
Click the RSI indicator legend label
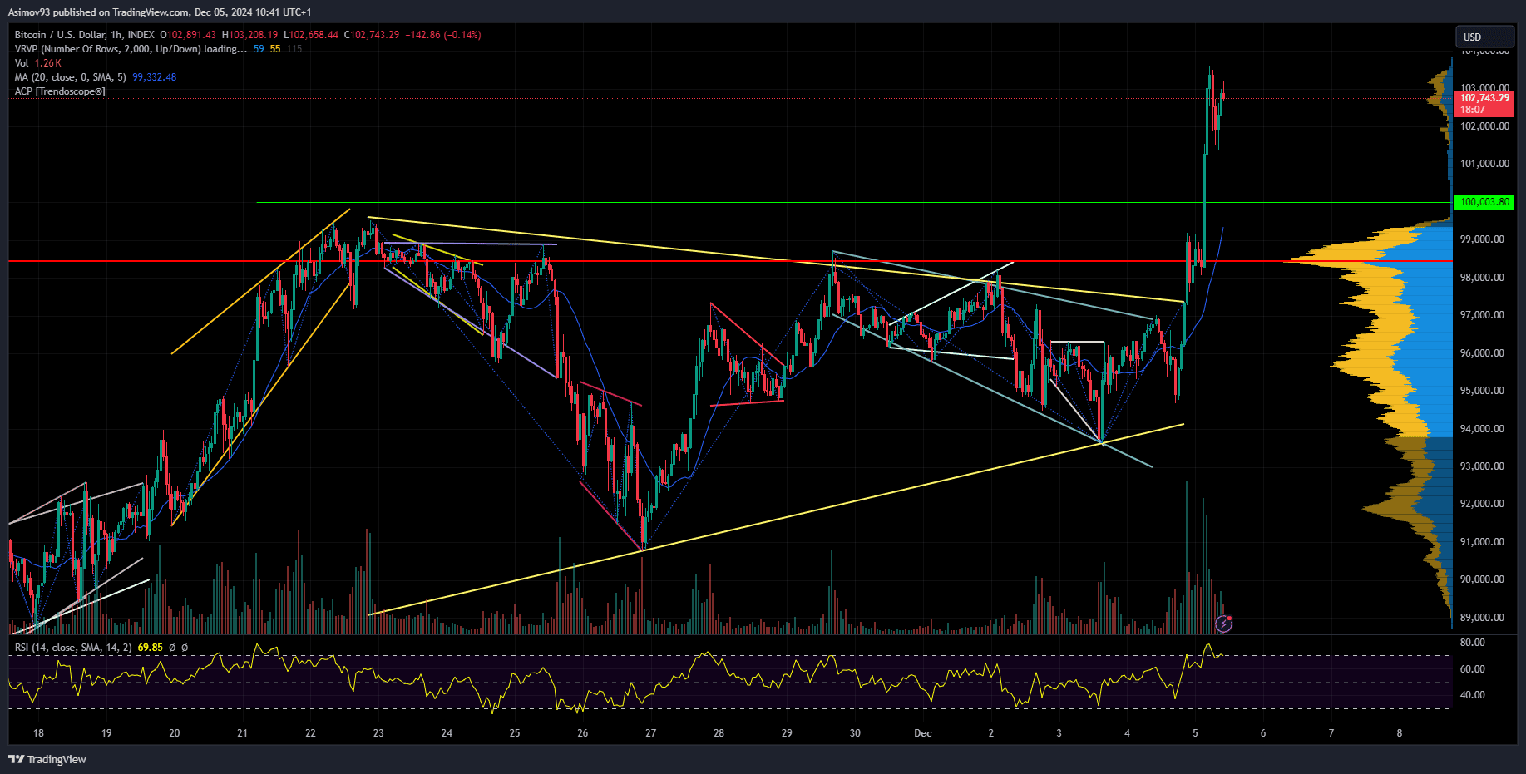coord(72,648)
